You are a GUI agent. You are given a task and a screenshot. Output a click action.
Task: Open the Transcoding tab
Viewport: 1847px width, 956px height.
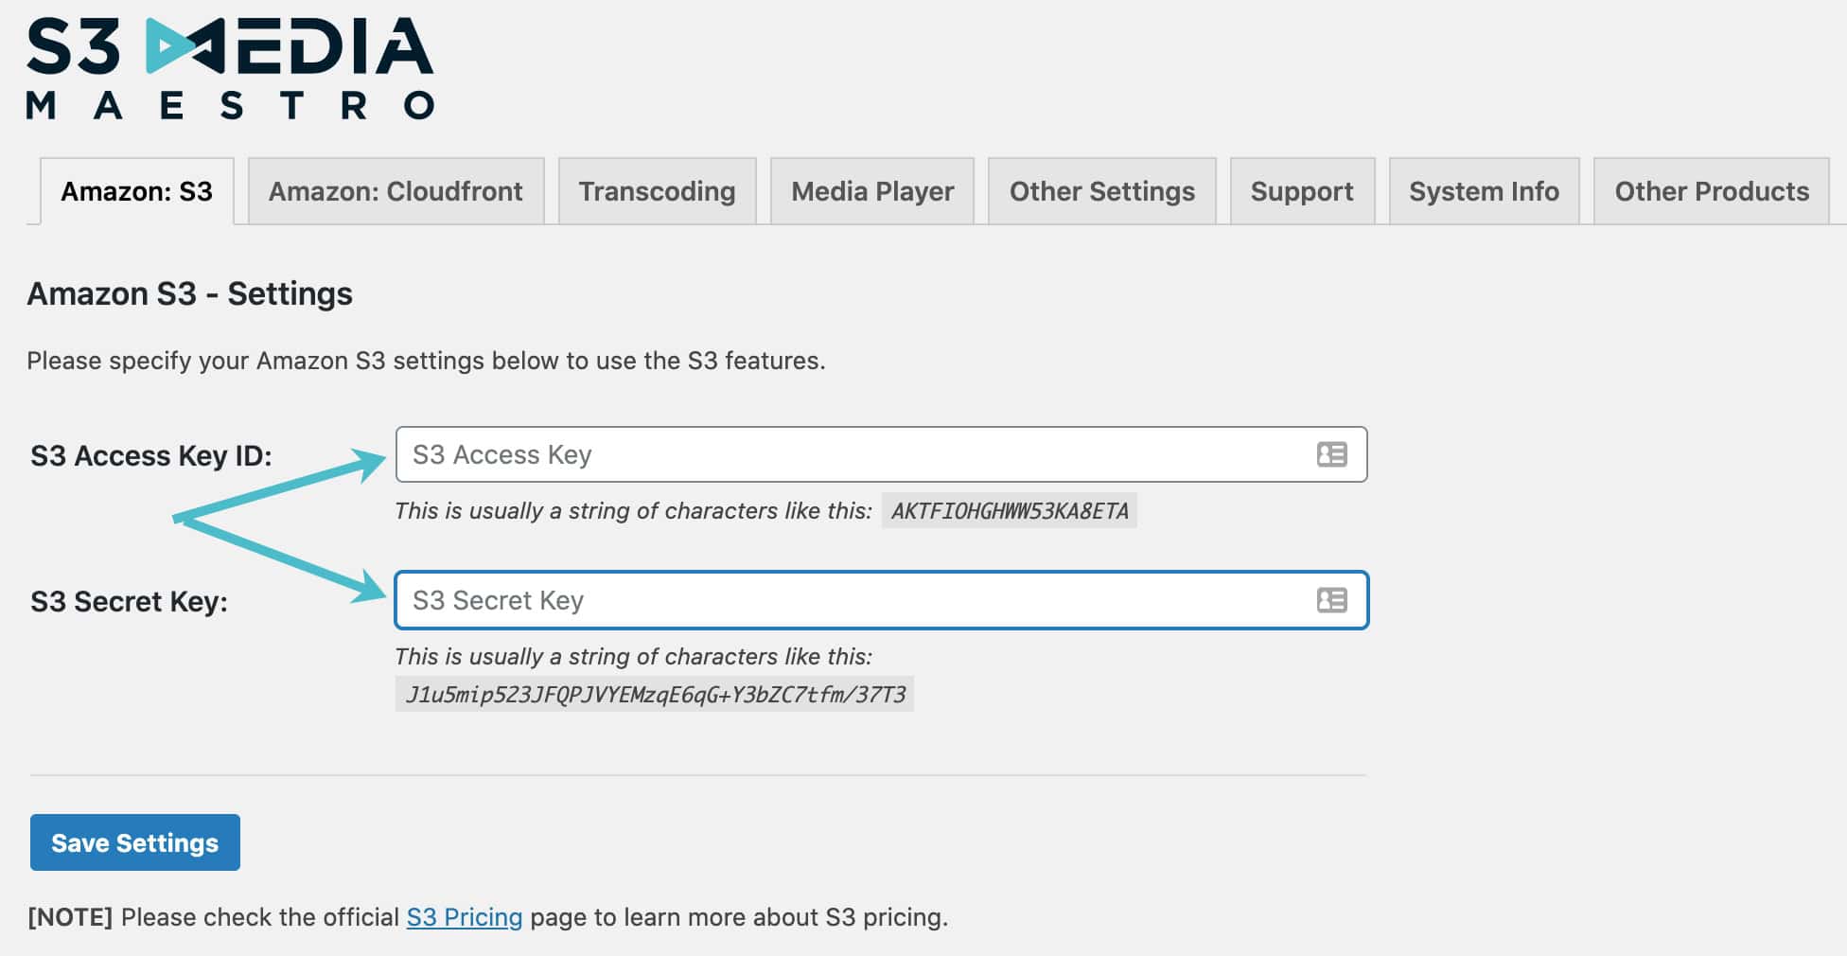657,191
